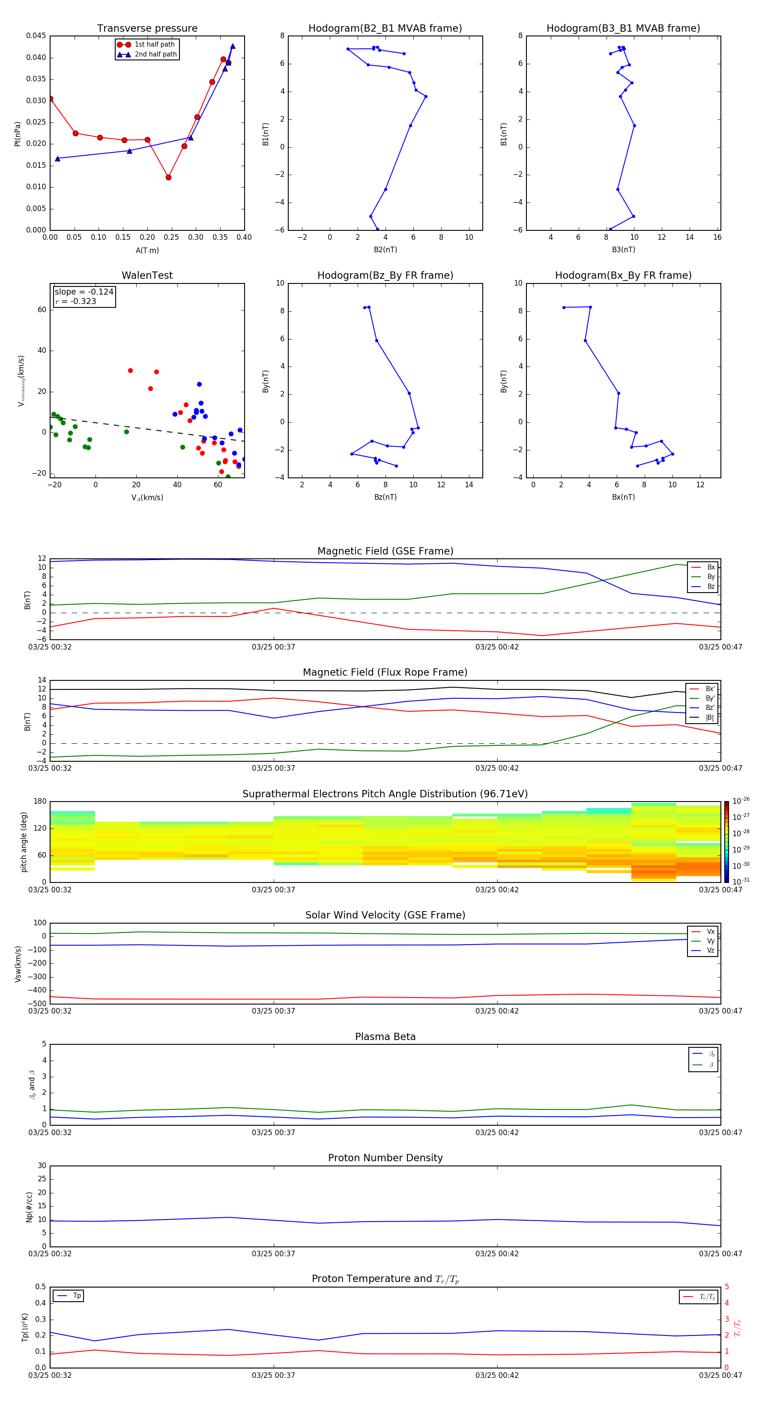Viewport: 771px width, 1413px height.
Task: Click the pitch angle spectrogram colorbar
Action: coord(726,842)
